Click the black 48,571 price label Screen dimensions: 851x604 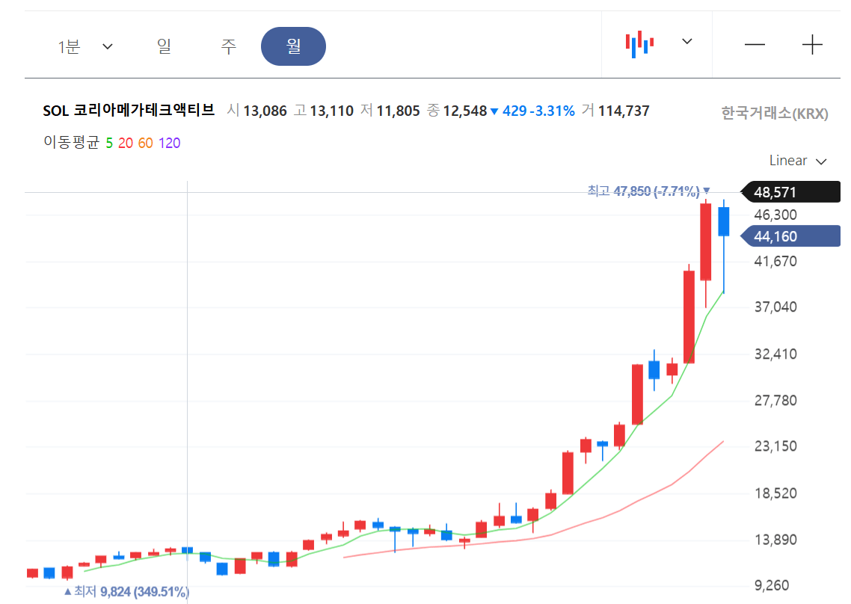coord(790,191)
